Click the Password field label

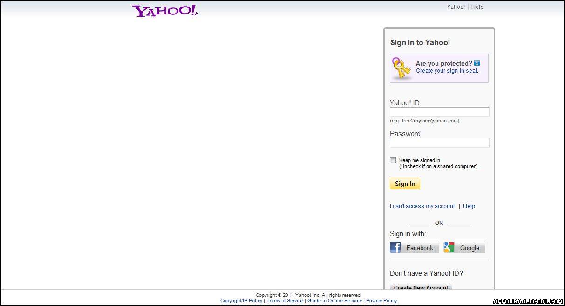(405, 134)
